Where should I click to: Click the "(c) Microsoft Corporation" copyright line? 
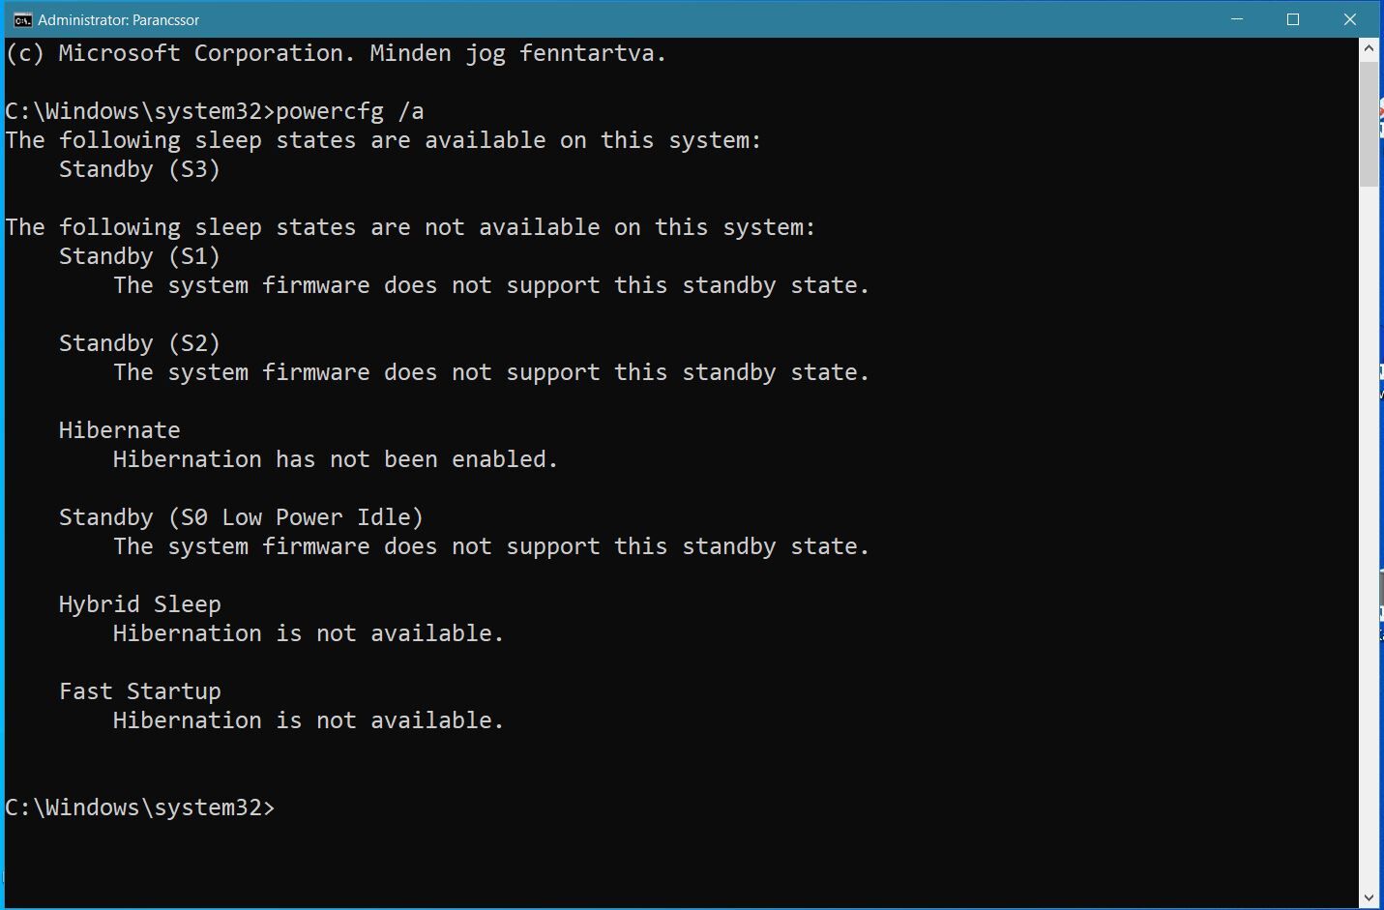coord(336,53)
